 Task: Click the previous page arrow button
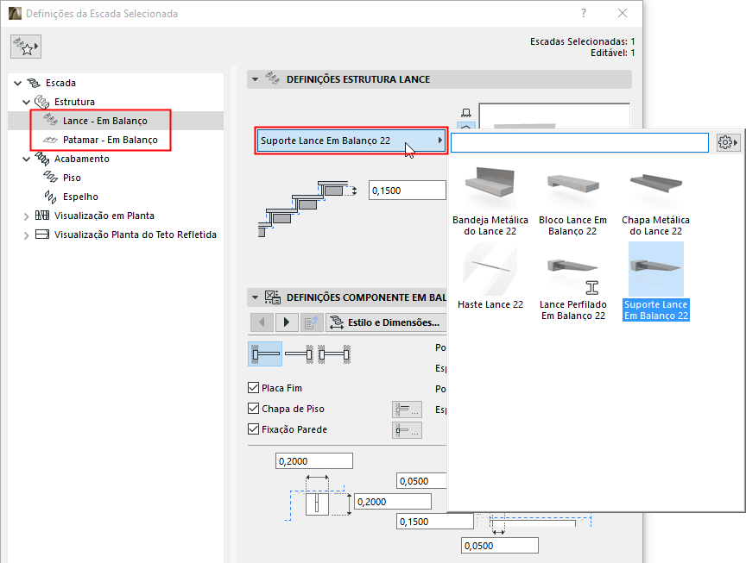click(262, 322)
